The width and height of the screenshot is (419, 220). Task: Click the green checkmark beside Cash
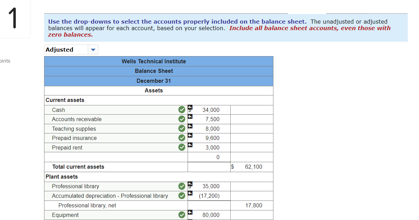coord(181,109)
